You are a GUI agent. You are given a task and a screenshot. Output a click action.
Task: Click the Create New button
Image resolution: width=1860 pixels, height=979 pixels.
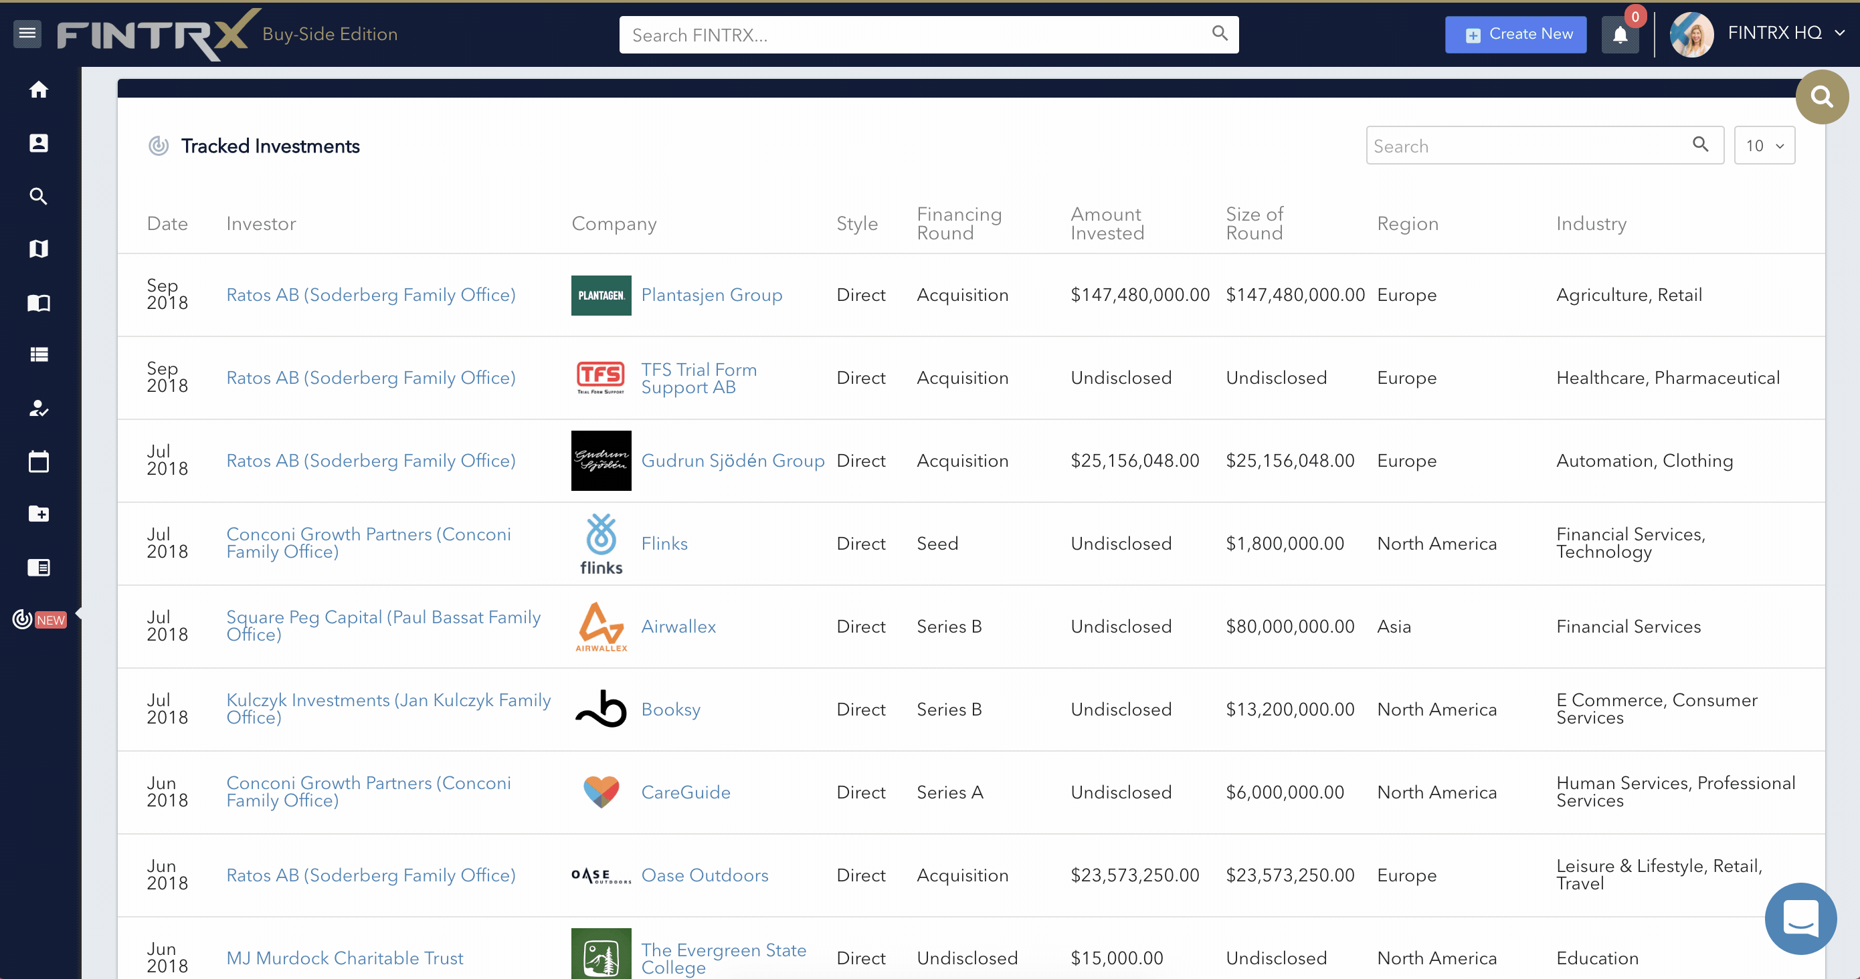(x=1515, y=35)
